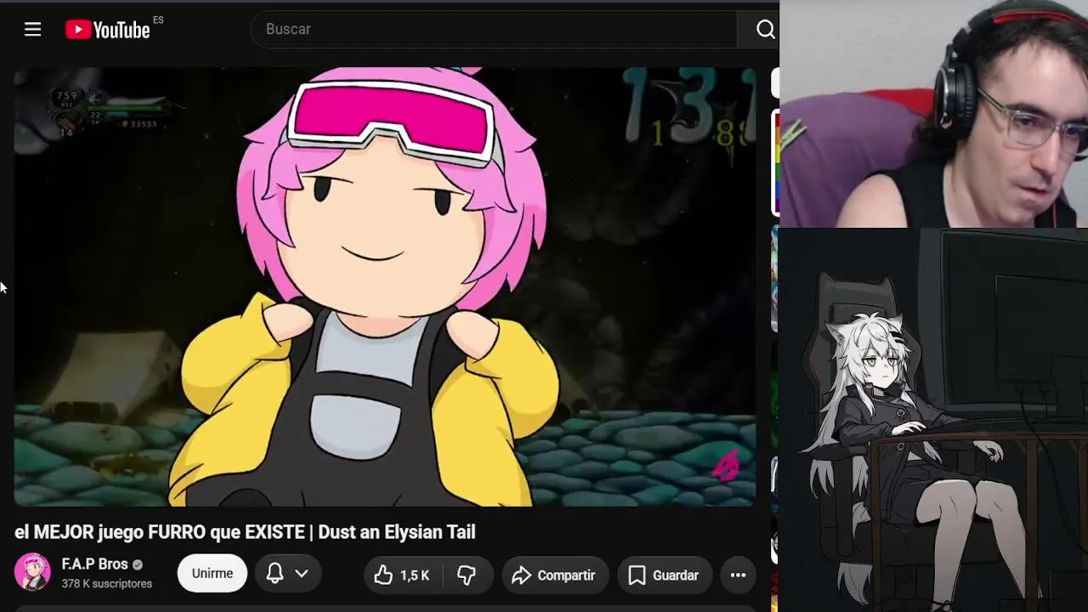Image resolution: width=1088 pixels, height=612 pixels.
Task: Click the Compartir share button
Action: click(x=554, y=575)
